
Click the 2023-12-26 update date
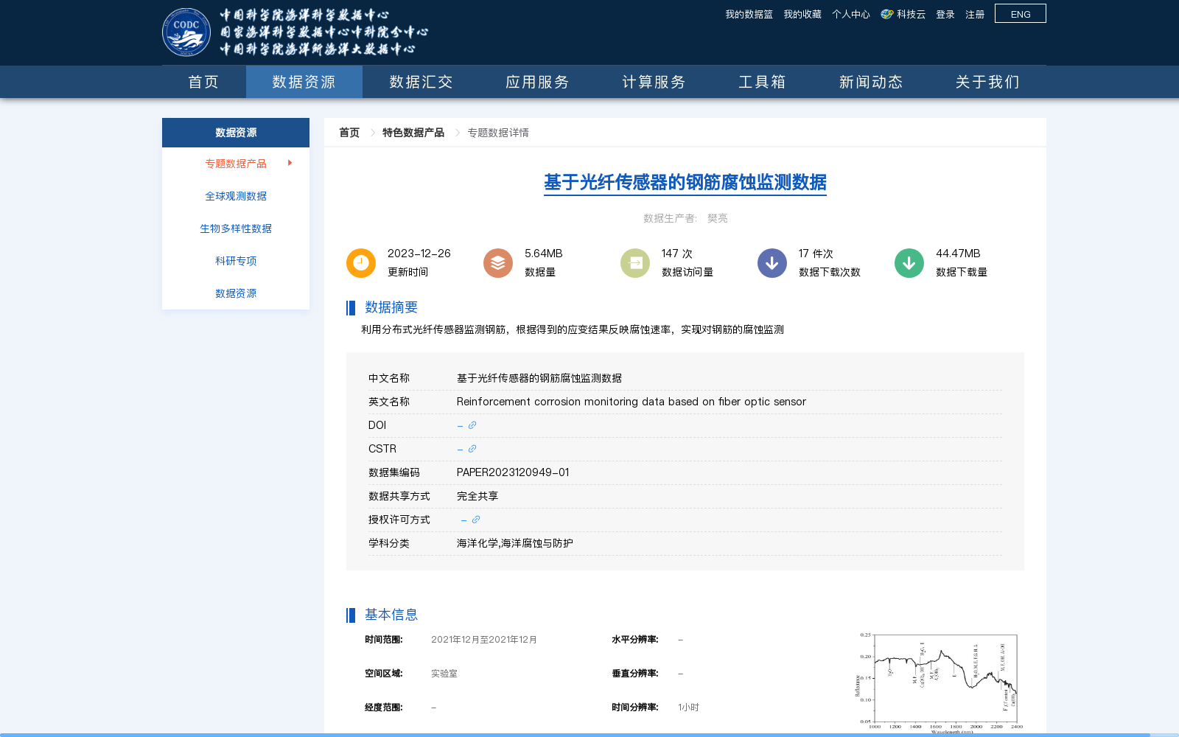point(419,254)
